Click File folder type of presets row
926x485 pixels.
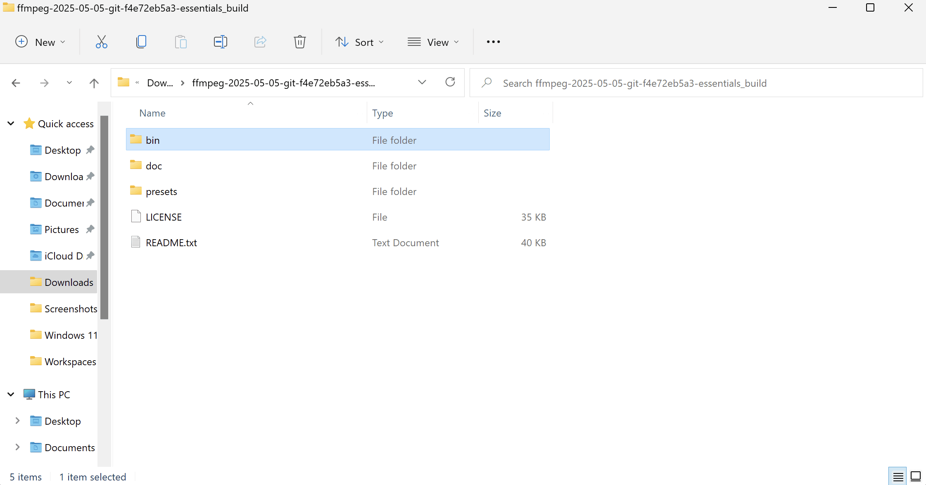tap(394, 191)
